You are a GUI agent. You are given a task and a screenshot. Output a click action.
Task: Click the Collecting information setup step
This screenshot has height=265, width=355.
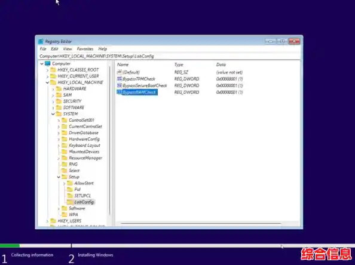[32, 255]
